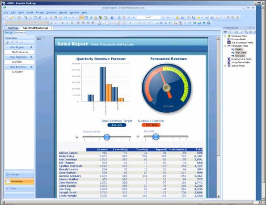266x205 pixels.
Task: Toggle align left
Action: click(78, 23)
